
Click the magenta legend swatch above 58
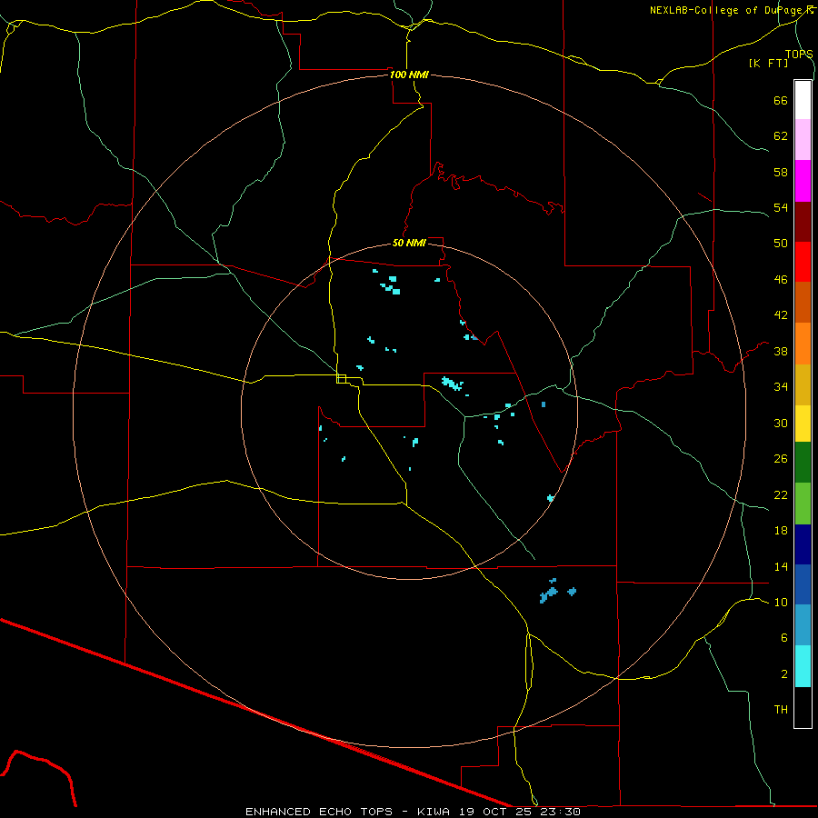(803, 181)
